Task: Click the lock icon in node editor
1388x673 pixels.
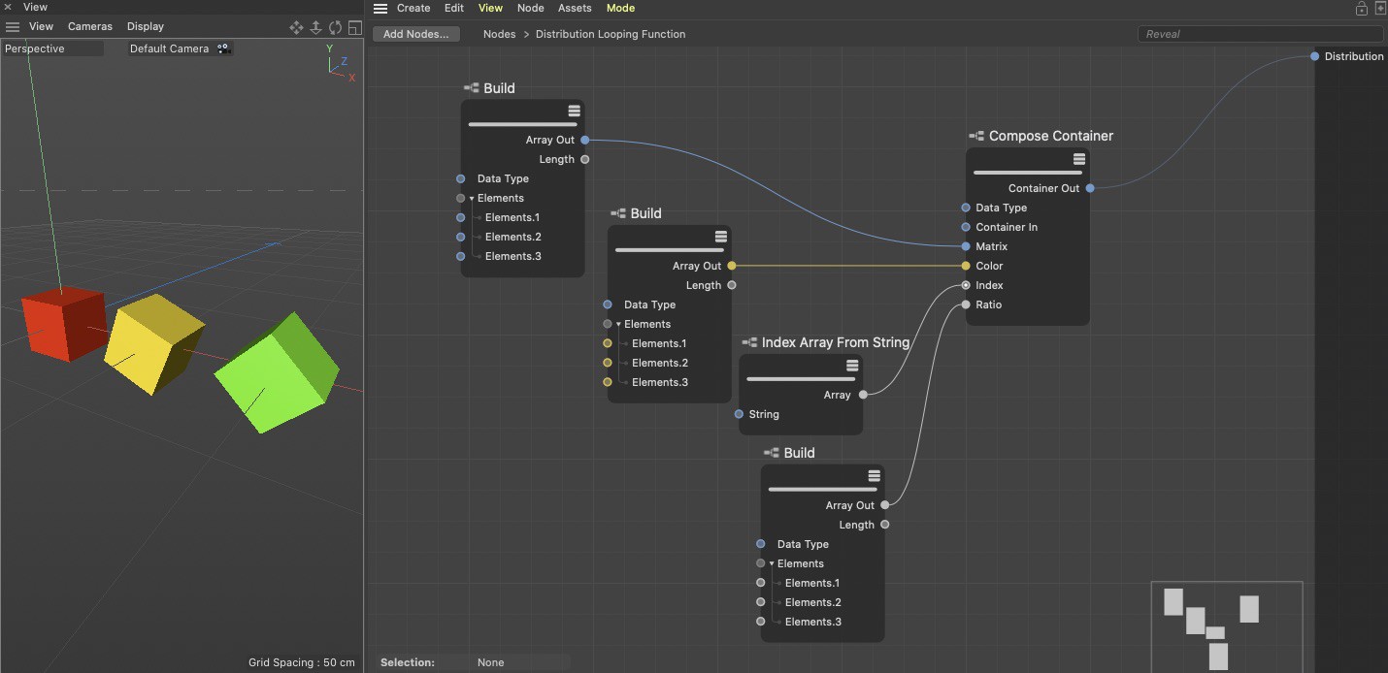Action: [x=1361, y=9]
